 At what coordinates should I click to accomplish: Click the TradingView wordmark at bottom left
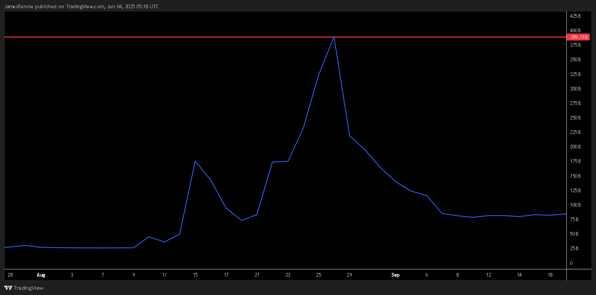[x=29, y=288]
